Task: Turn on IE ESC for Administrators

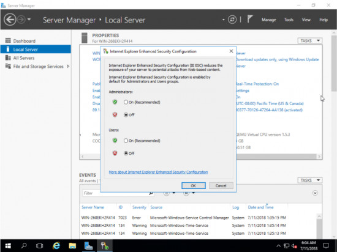Action: point(126,102)
